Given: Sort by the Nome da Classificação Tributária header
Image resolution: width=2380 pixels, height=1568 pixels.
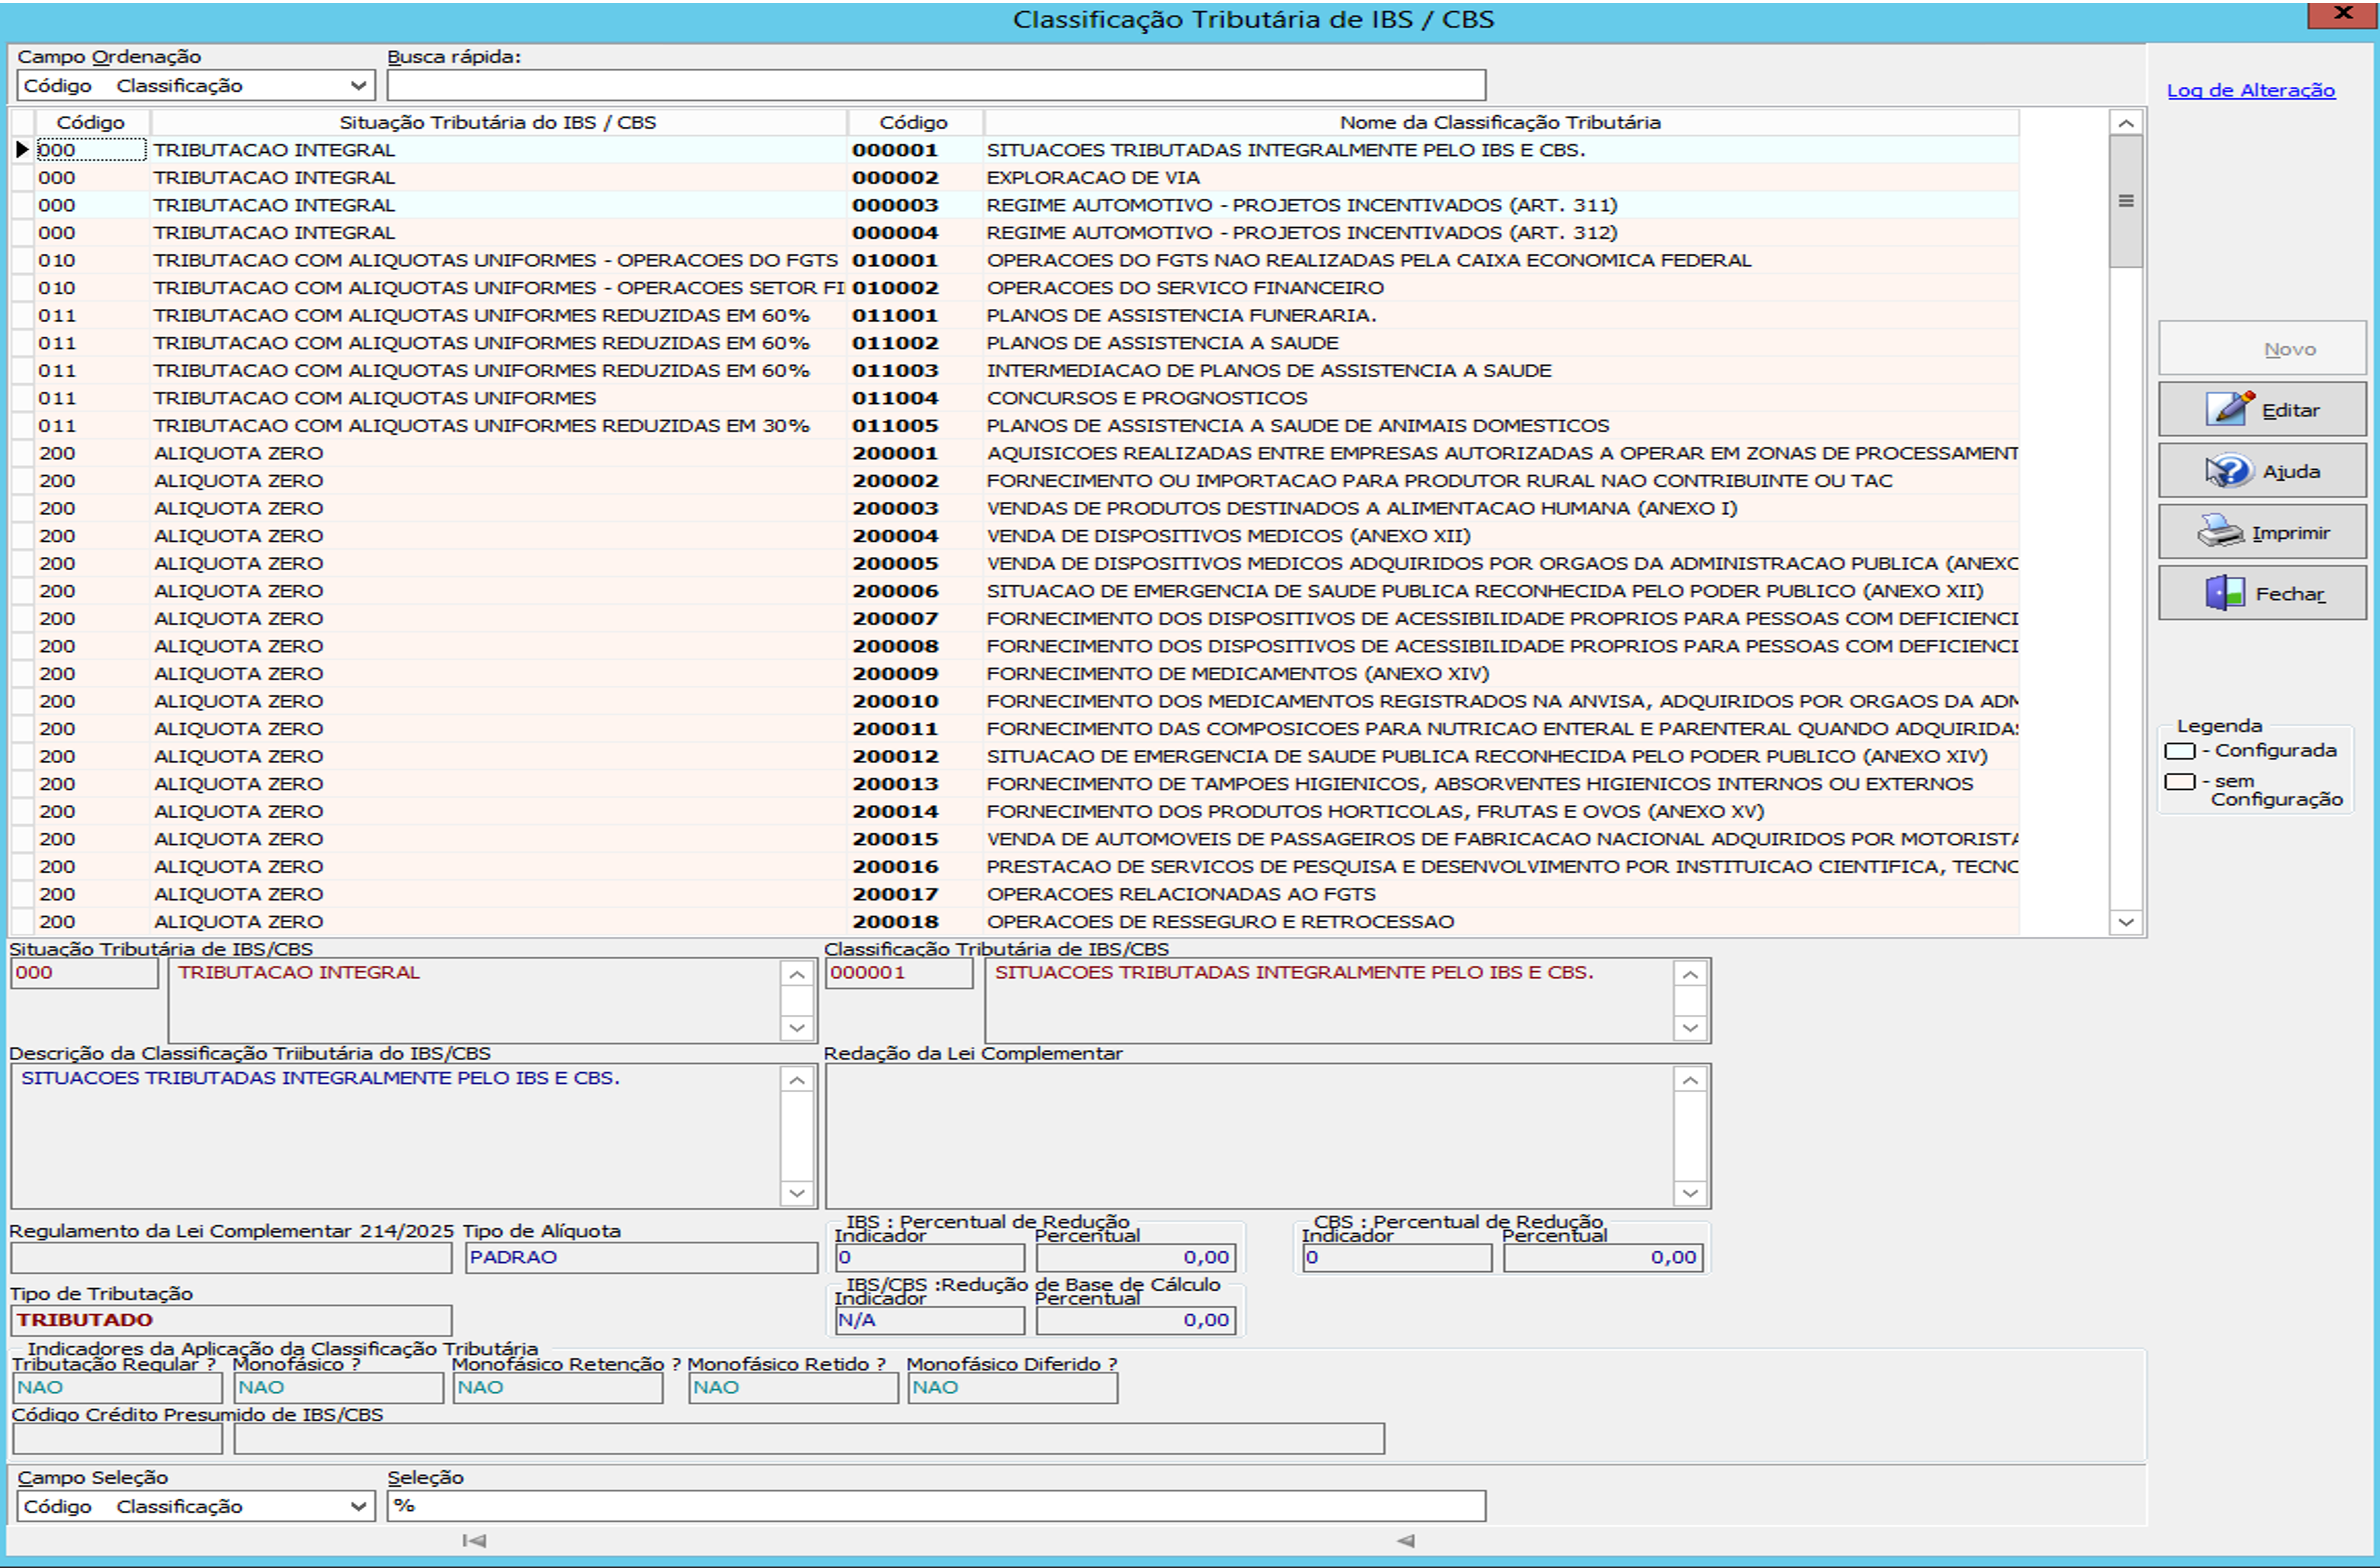Looking at the screenshot, I should pos(1499,122).
